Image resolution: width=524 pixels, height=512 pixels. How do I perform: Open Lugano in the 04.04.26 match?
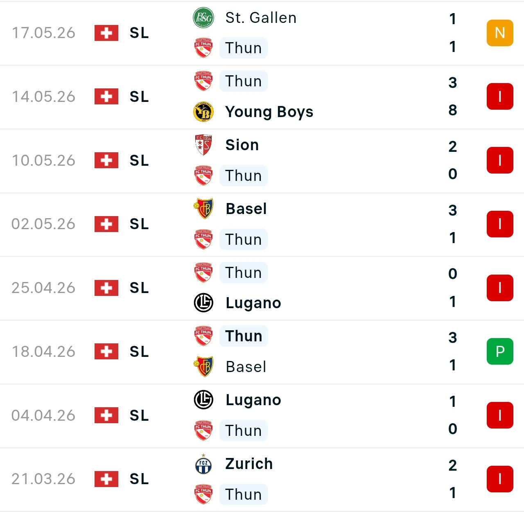click(253, 400)
